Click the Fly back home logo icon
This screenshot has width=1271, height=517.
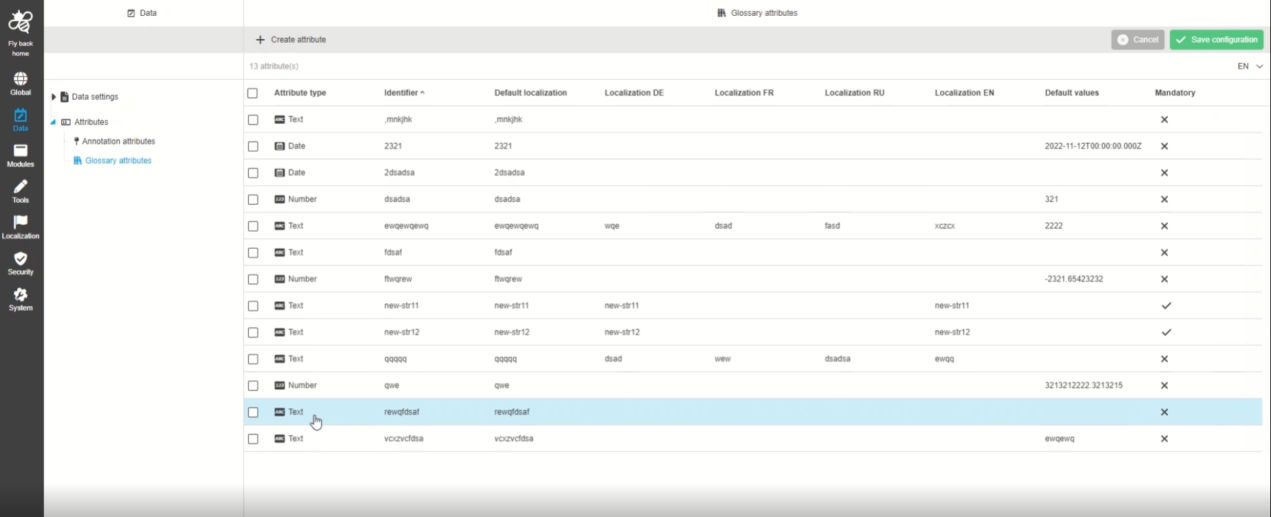tap(21, 23)
